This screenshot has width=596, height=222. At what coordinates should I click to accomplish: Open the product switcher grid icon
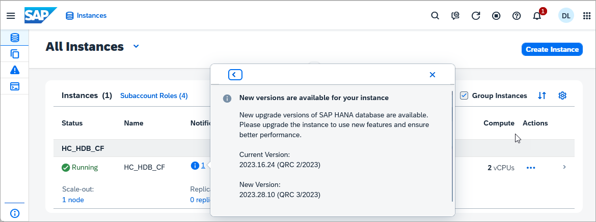(x=586, y=16)
